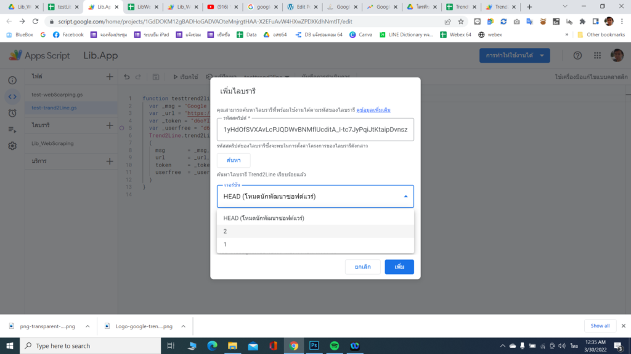Viewport: 631px width, 354px height.
Task: Open Apps Script help icon
Action: (x=577, y=55)
